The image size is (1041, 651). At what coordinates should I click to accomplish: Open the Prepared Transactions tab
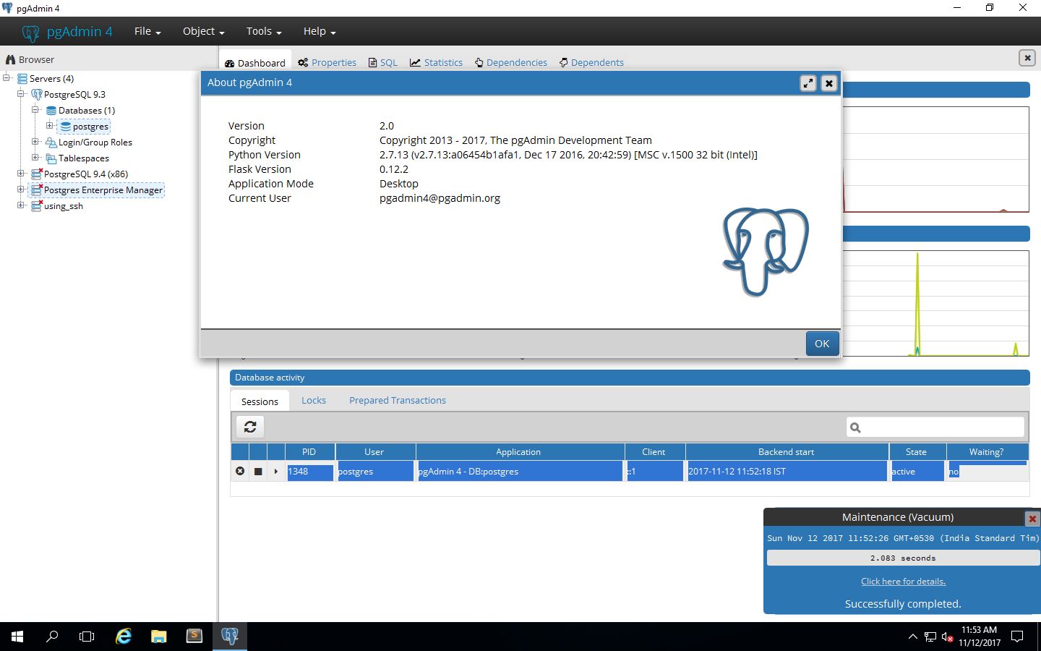point(397,400)
